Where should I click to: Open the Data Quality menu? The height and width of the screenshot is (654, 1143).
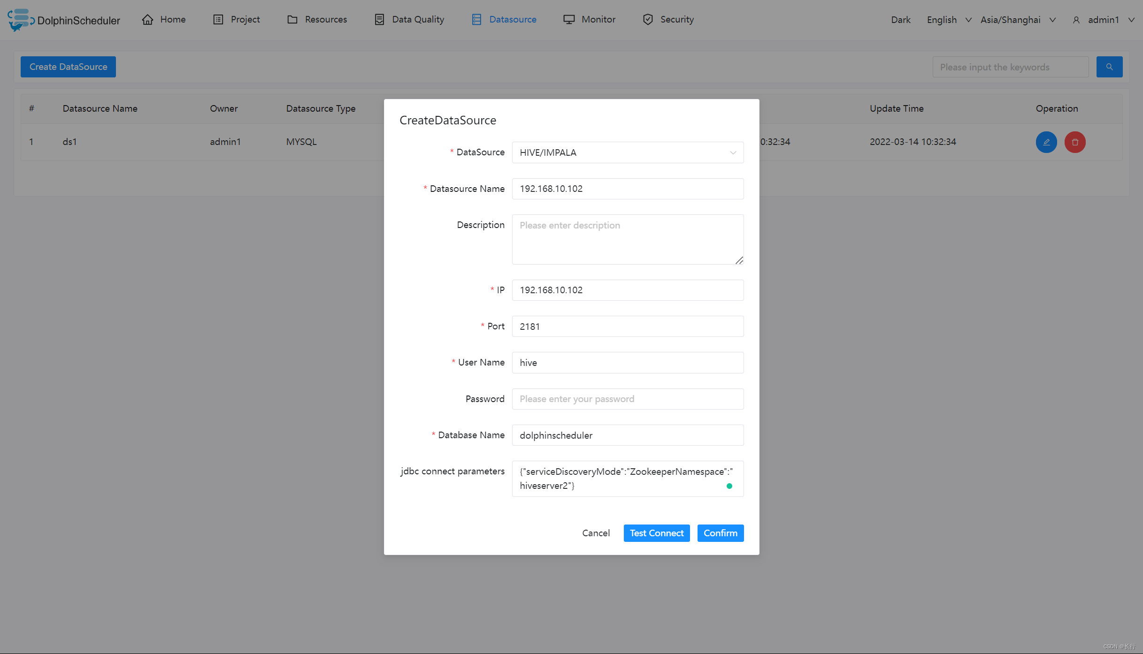409,20
